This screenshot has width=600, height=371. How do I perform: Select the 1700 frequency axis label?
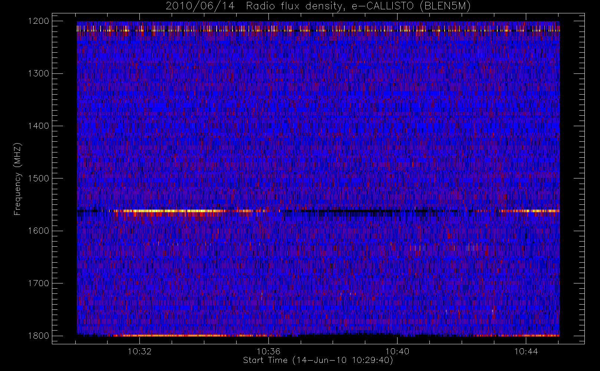(39, 283)
